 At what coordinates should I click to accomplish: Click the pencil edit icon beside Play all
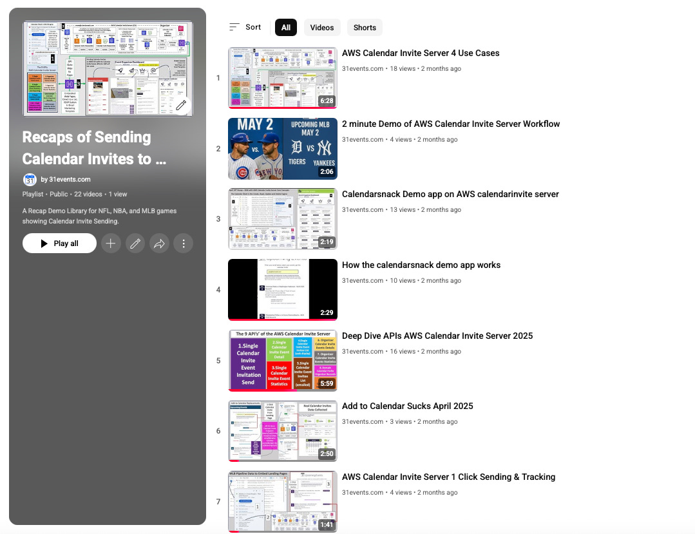[x=135, y=243]
